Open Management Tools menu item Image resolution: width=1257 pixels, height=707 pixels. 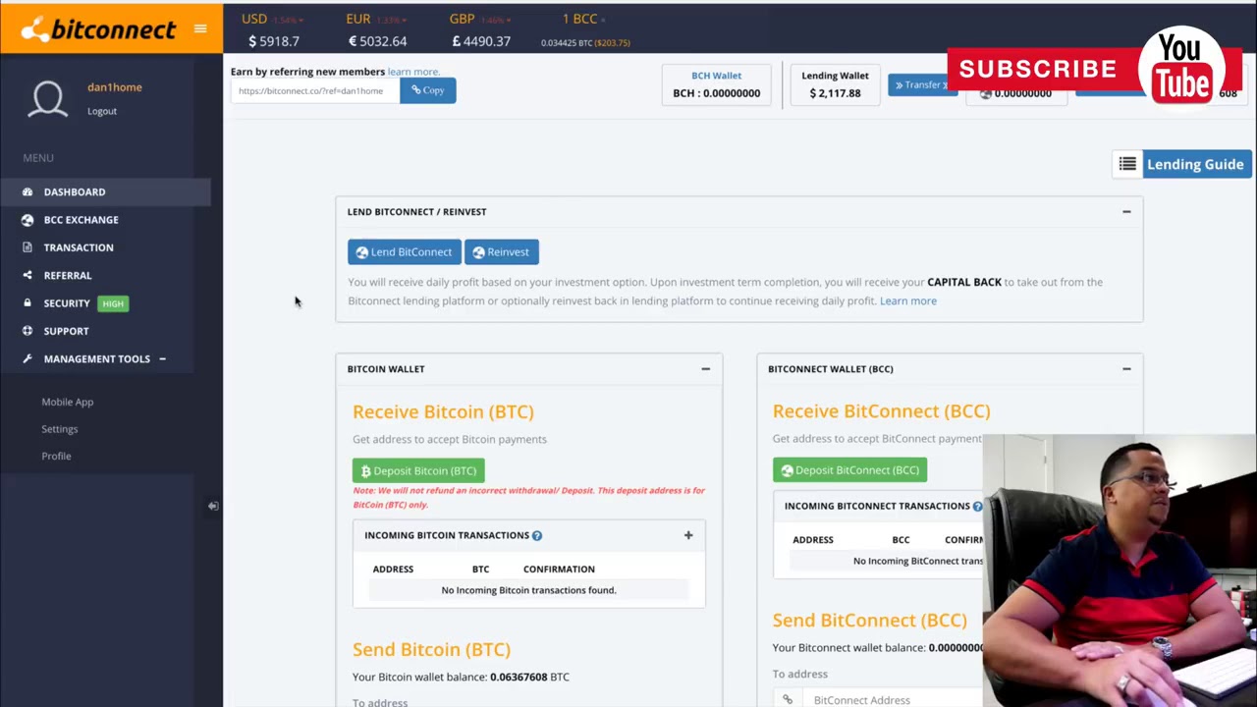tap(97, 358)
